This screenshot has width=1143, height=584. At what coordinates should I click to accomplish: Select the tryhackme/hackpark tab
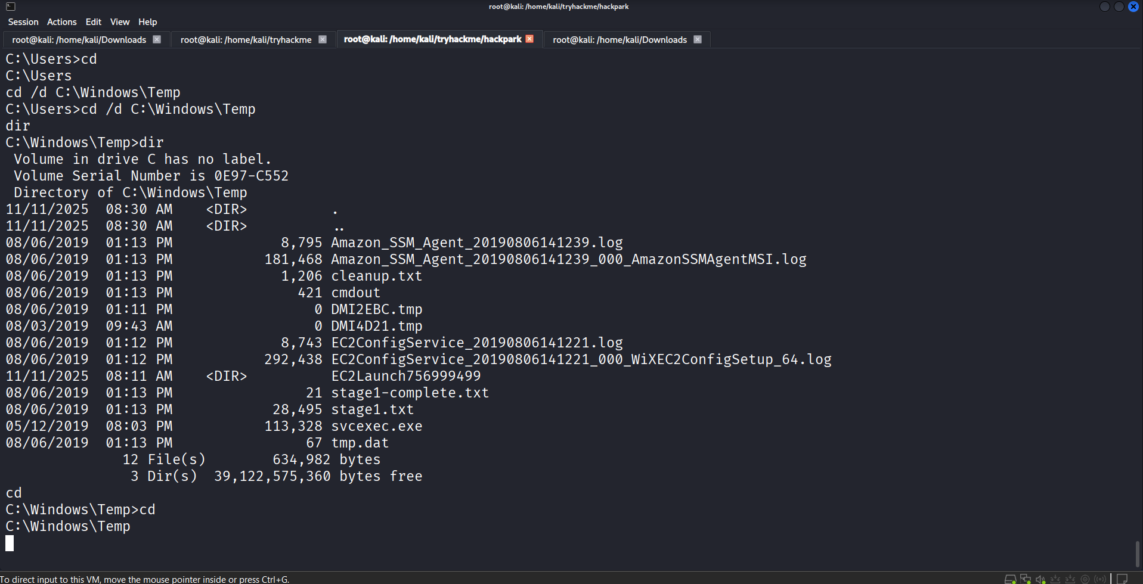click(432, 39)
